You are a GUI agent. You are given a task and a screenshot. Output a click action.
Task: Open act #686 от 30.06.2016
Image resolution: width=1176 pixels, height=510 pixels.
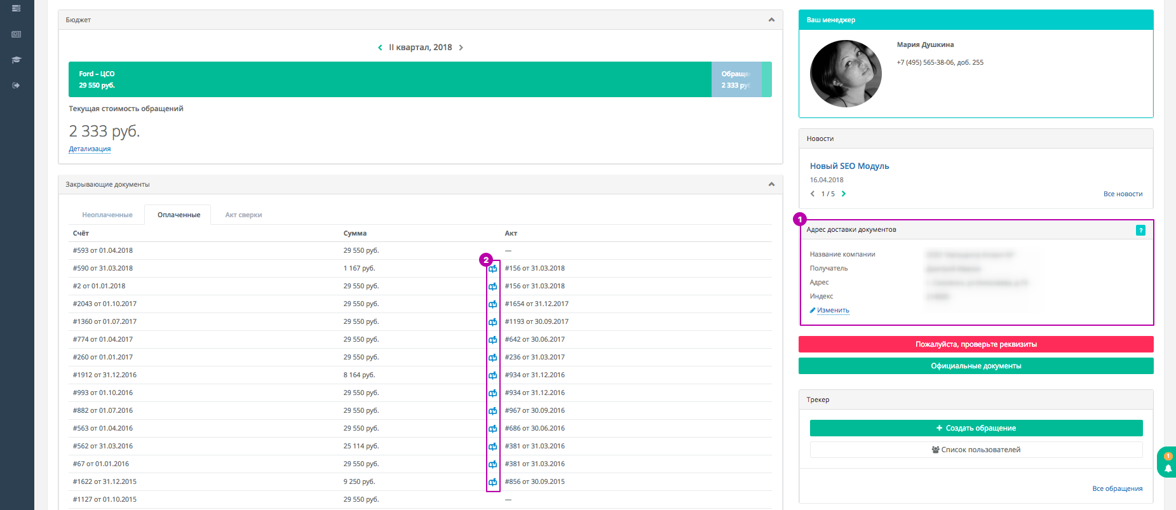[535, 428]
